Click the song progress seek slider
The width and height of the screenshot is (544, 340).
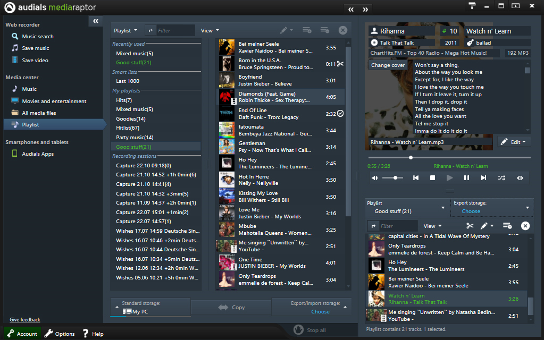click(449, 158)
